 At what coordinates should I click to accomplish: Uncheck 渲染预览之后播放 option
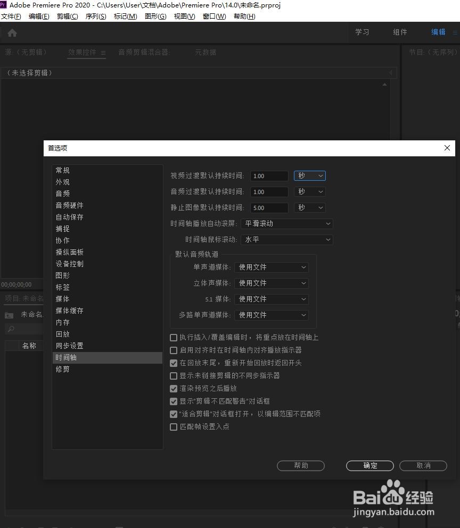[174, 389]
